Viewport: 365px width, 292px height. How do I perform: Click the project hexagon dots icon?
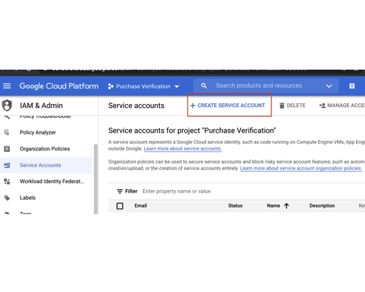pyautogui.click(x=111, y=87)
